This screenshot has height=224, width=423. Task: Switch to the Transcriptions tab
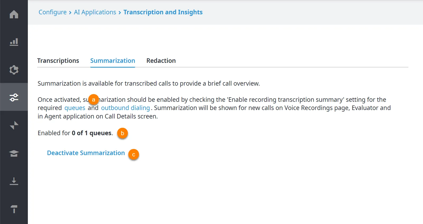coord(58,61)
